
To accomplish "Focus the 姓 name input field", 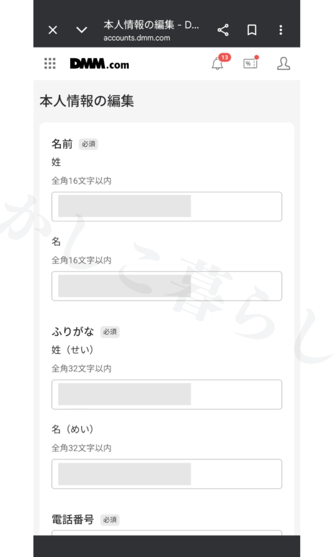I will (x=166, y=207).
